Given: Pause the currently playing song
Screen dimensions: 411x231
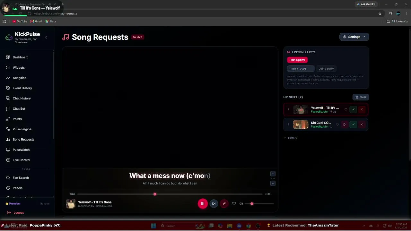Looking at the screenshot, I should [203, 204].
